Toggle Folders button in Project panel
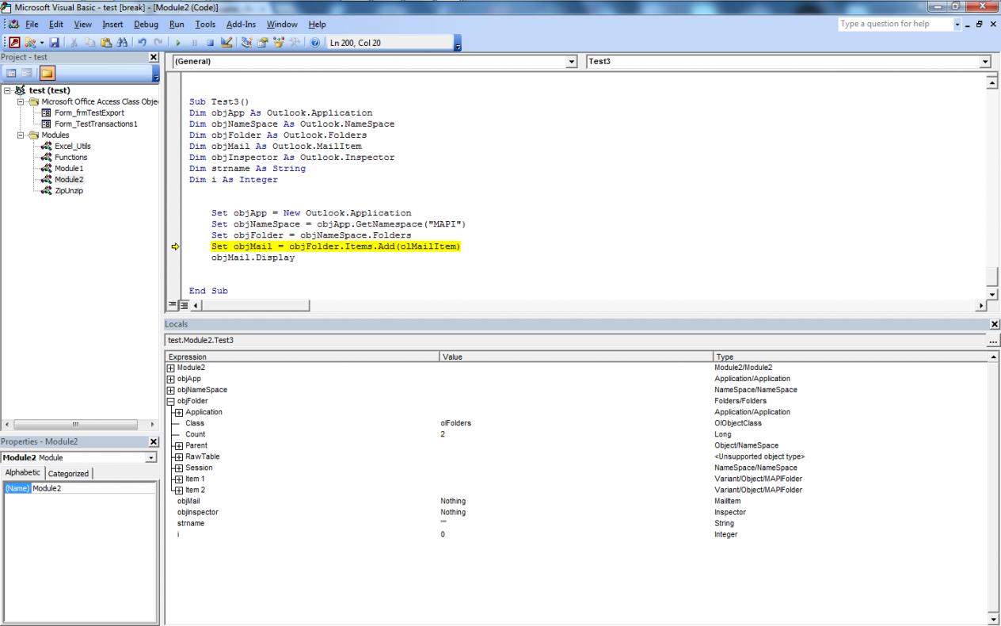Screen dimensions: 1001x626 pyautogui.click(x=48, y=73)
